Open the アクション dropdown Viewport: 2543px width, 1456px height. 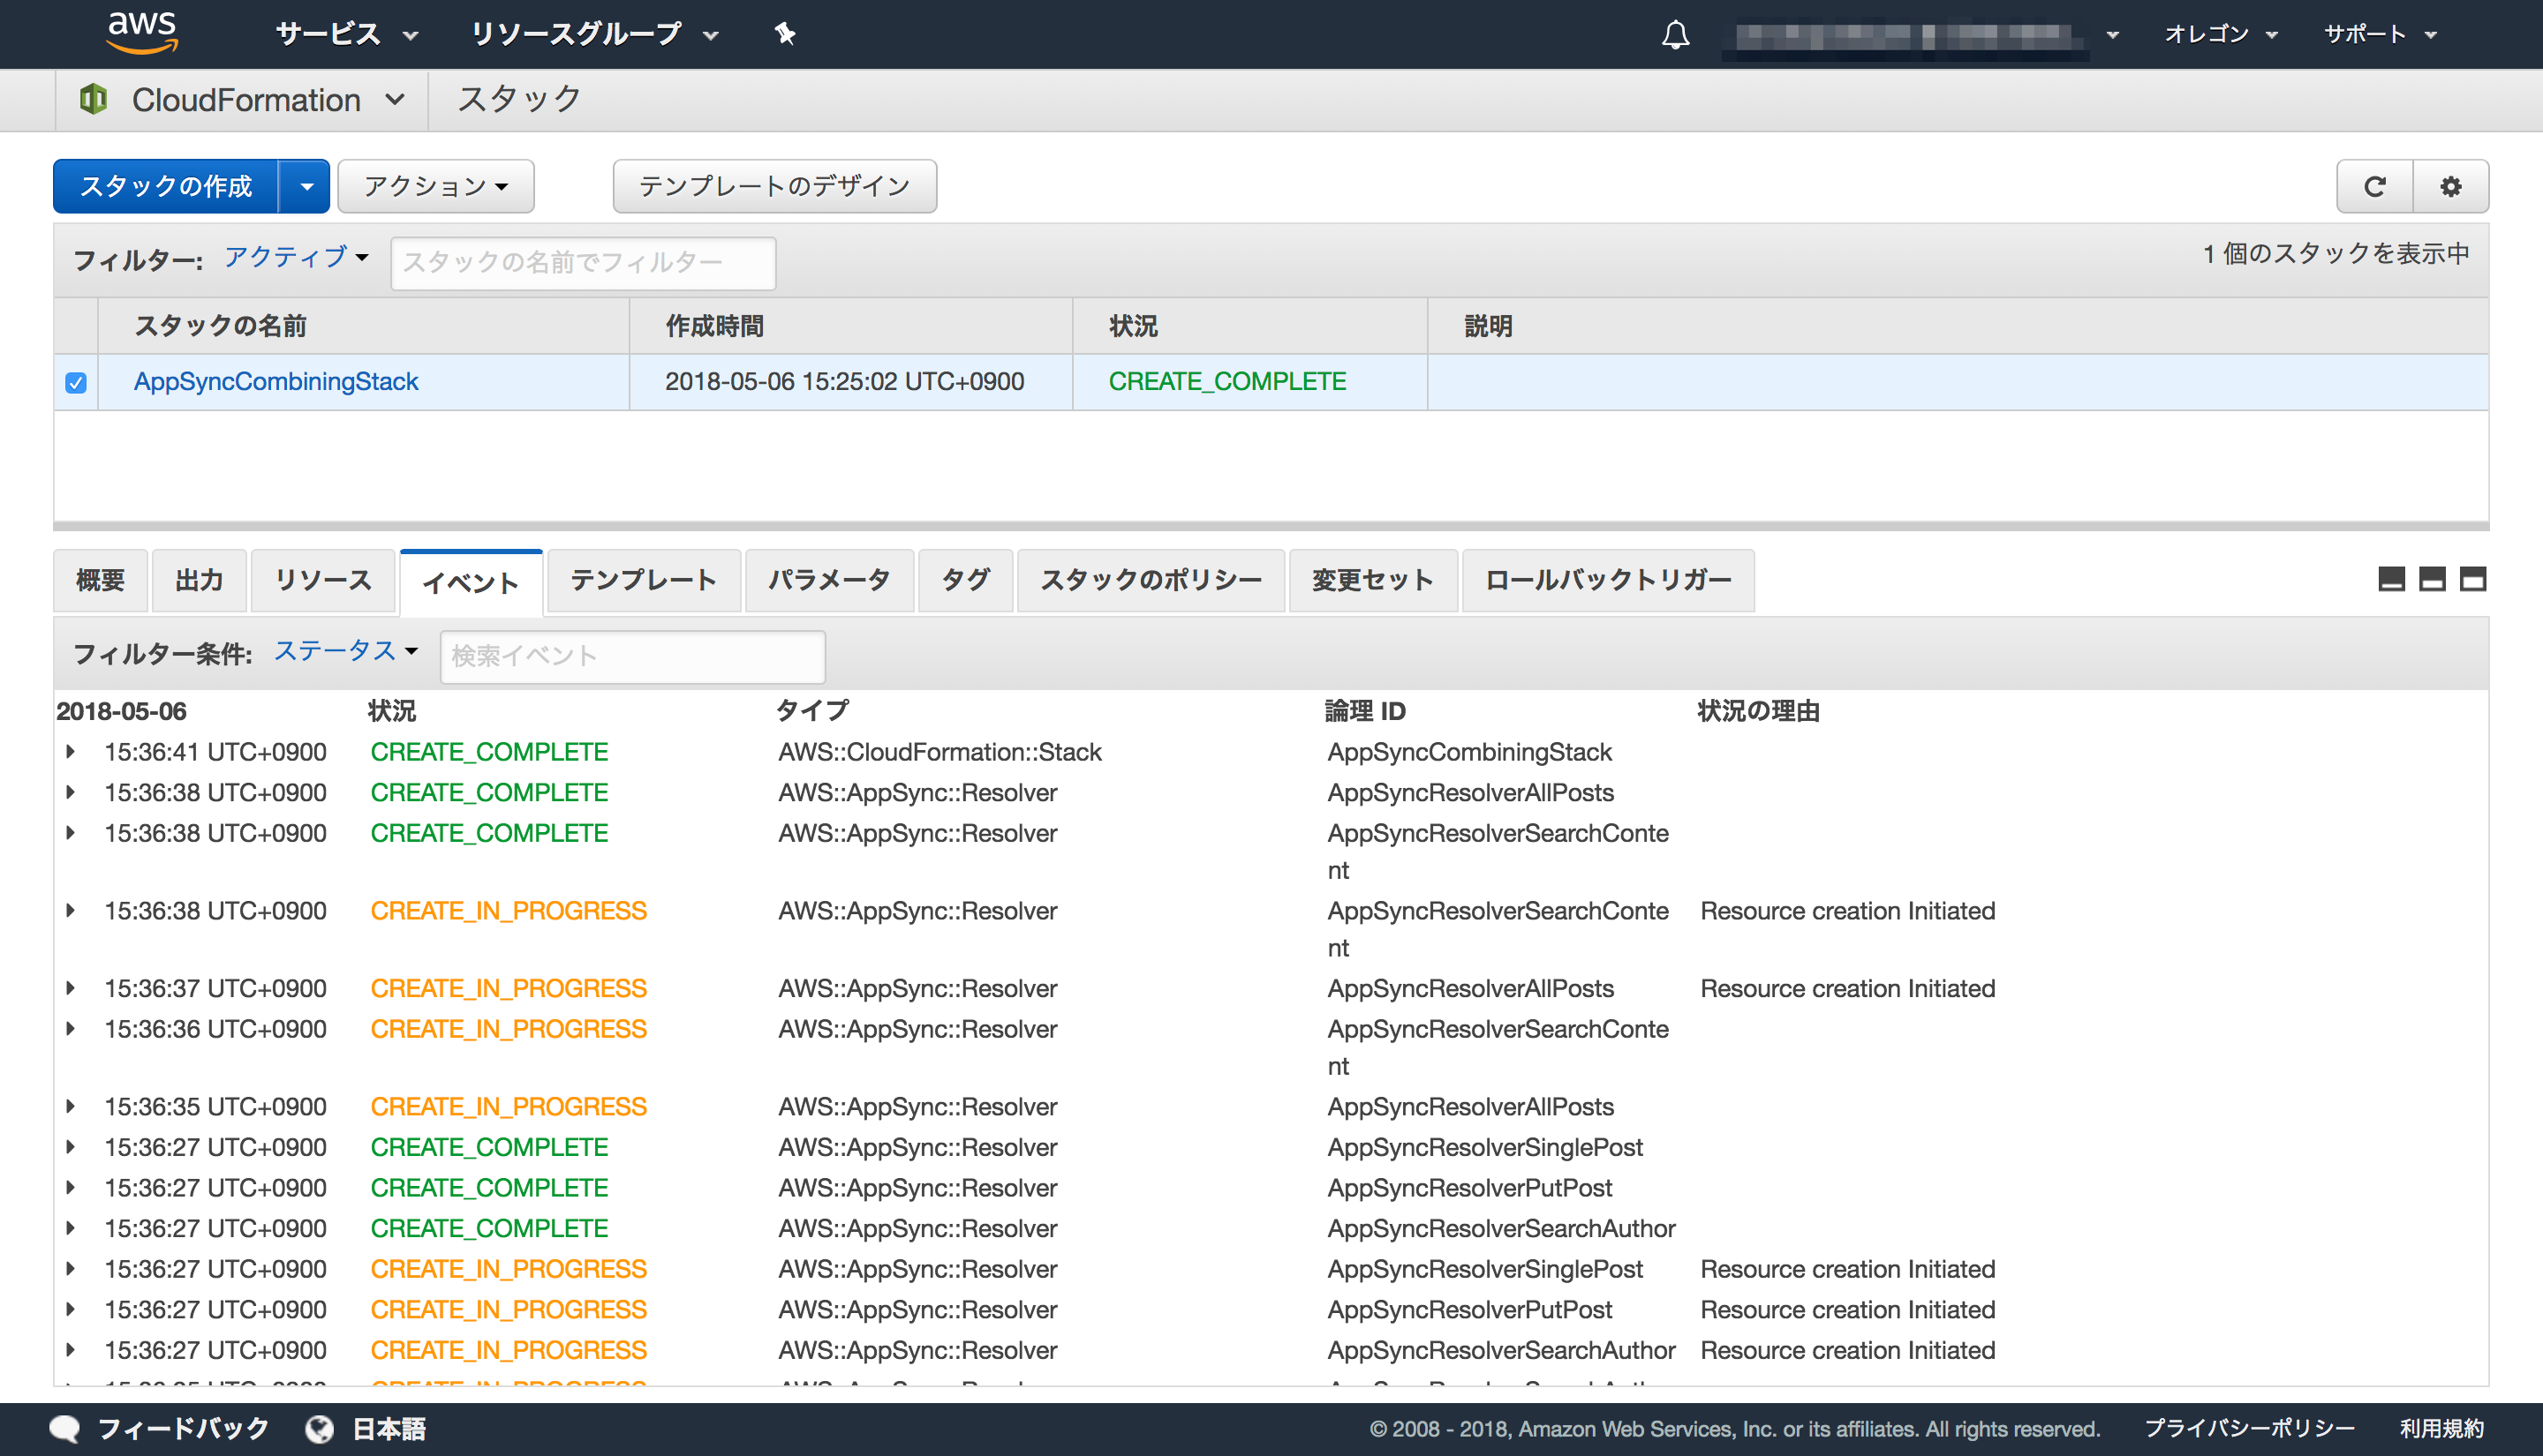436,186
